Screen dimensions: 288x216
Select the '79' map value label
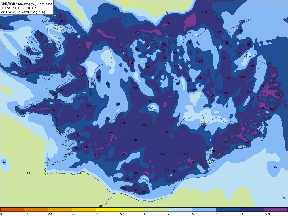pyautogui.click(x=284, y=198)
